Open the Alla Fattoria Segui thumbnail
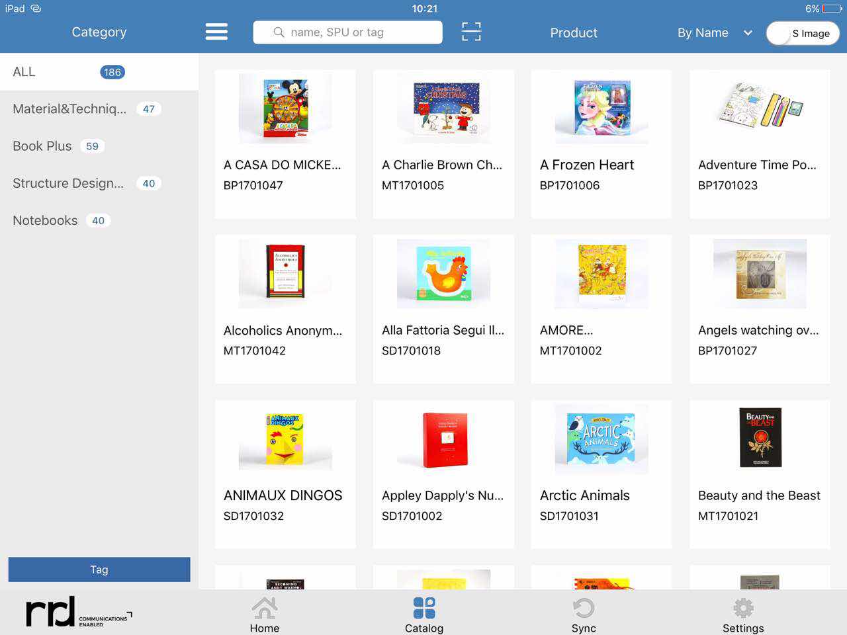 click(443, 273)
